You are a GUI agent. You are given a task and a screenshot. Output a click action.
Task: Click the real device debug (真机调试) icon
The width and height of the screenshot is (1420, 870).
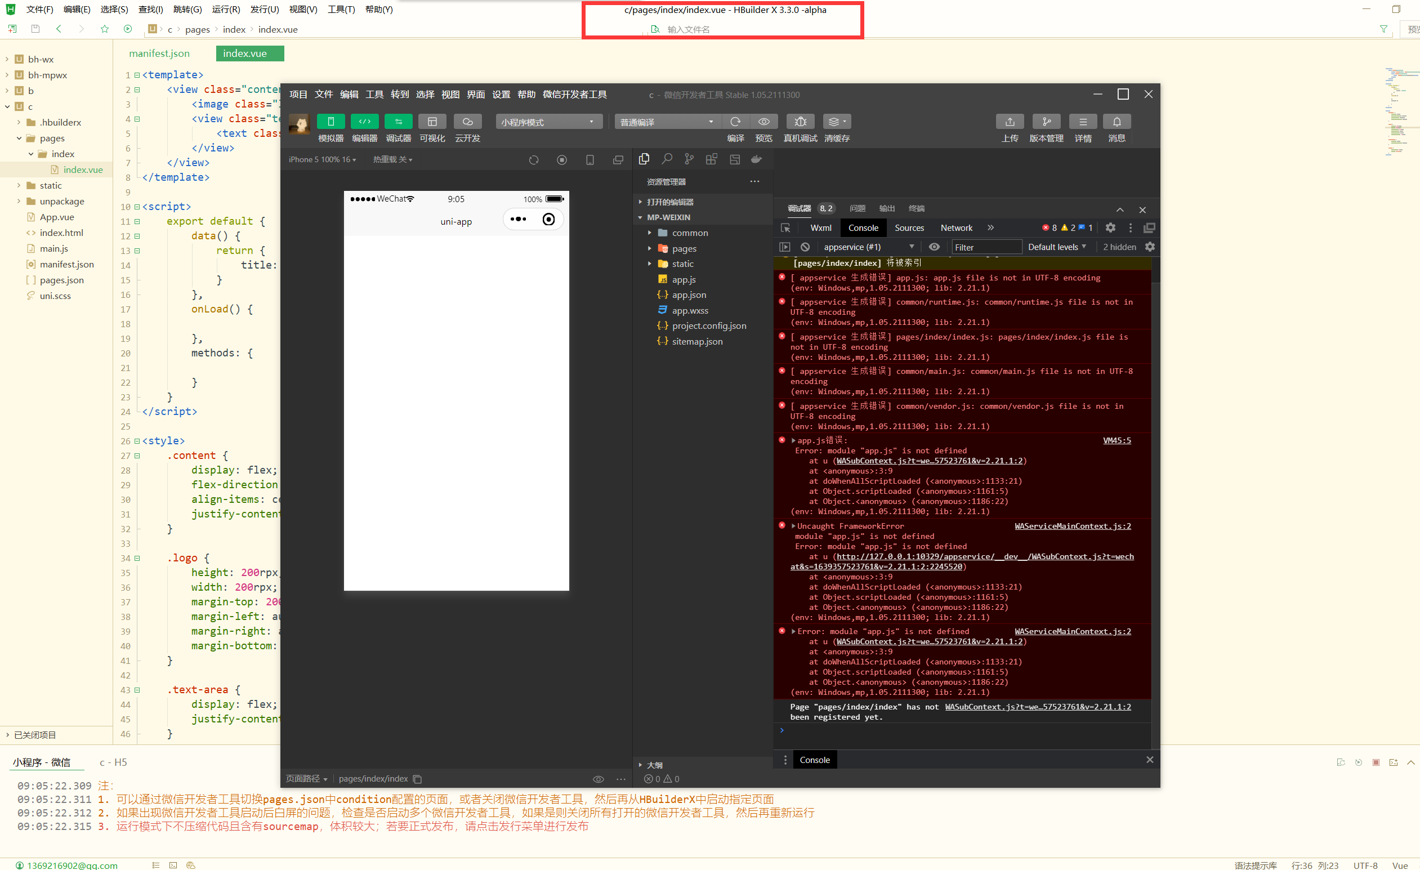pyautogui.click(x=800, y=122)
